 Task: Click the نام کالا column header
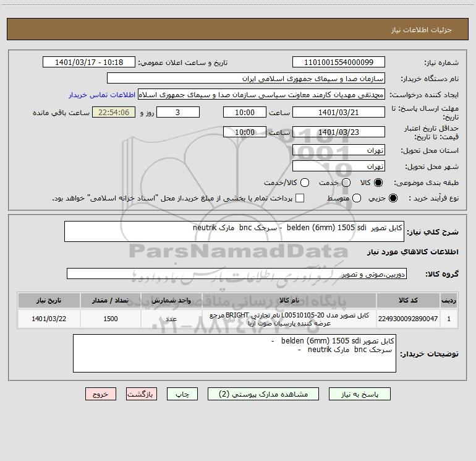click(289, 300)
